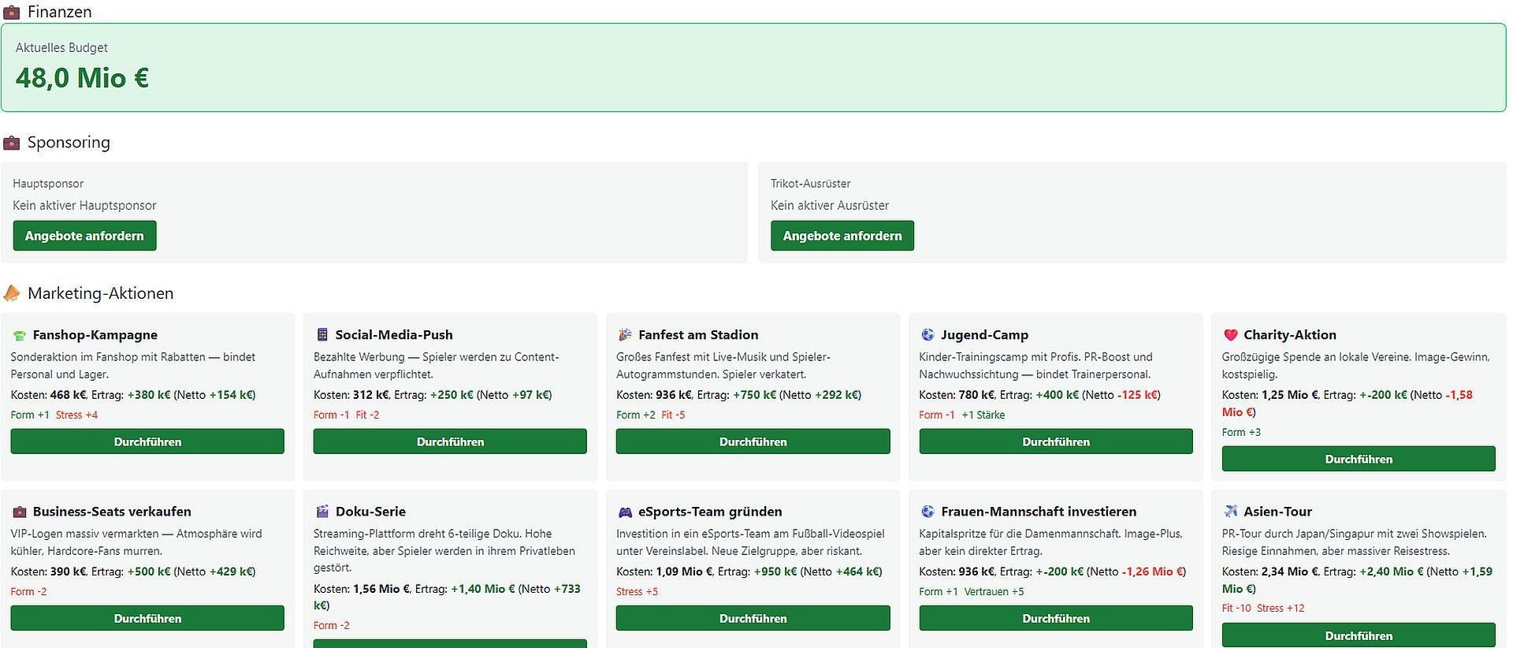Click Kosten 1,09 Mio € line in eSports card
Image resolution: width=1513 pixels, height=648 pixels.
click(x=749, y=572)
